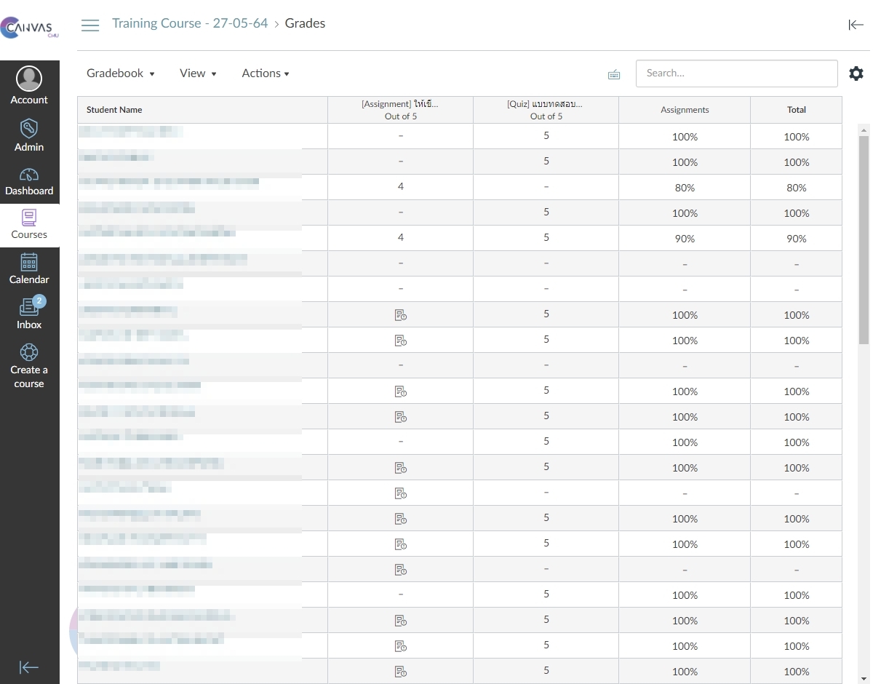Expand the View dropdown menu
Viewport: 881px width, 684px height.
198,73
